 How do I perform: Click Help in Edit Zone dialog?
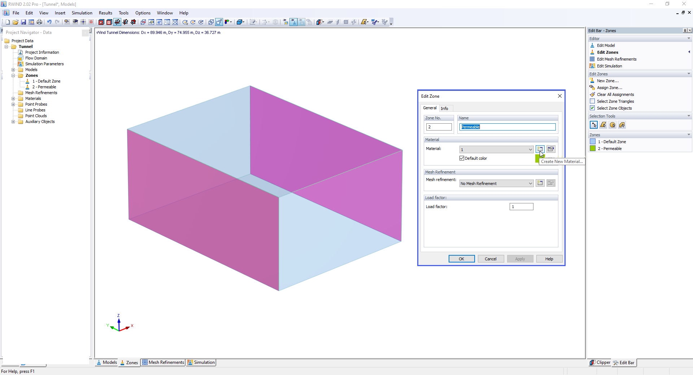[x=549, y=259]
